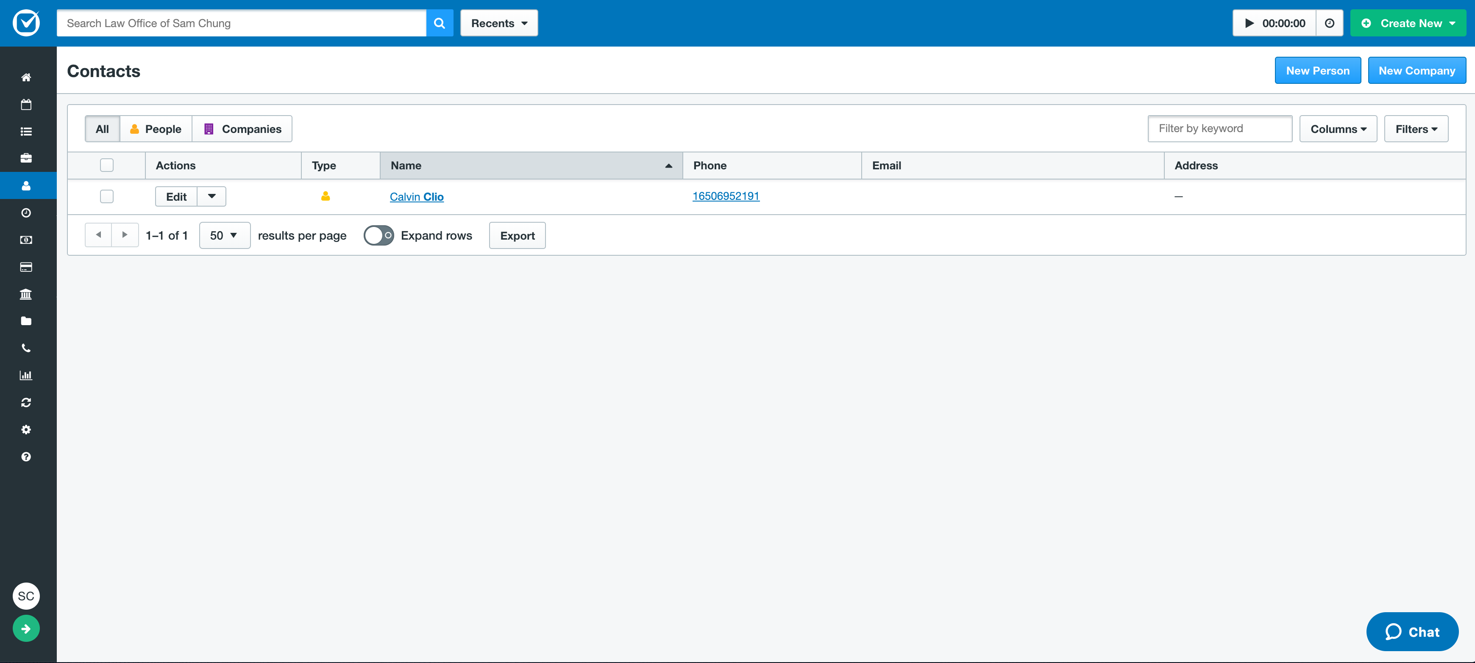Image resolution: width=1475 pixels, height=663 pixels.
Task: Change the 50 results per page dropdown
Action: (225, 235)
